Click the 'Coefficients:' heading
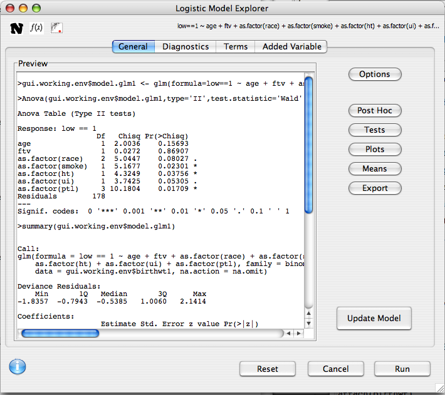445x395 pixels. click(x=46, y=316)
